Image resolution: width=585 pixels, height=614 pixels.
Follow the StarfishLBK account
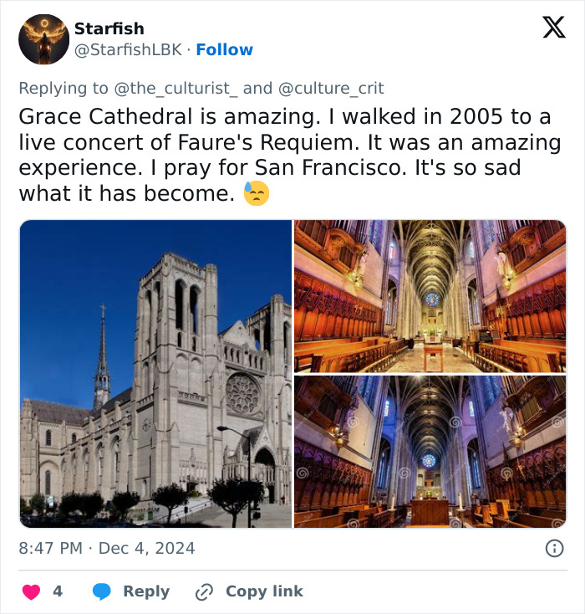224,50
